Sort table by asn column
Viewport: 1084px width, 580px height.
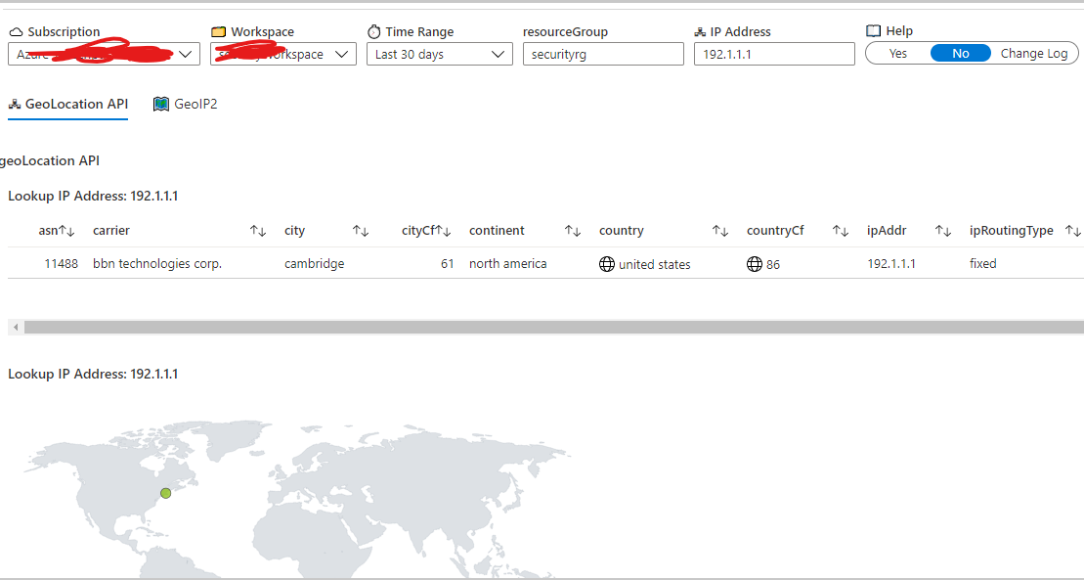[x=66, y=231]
